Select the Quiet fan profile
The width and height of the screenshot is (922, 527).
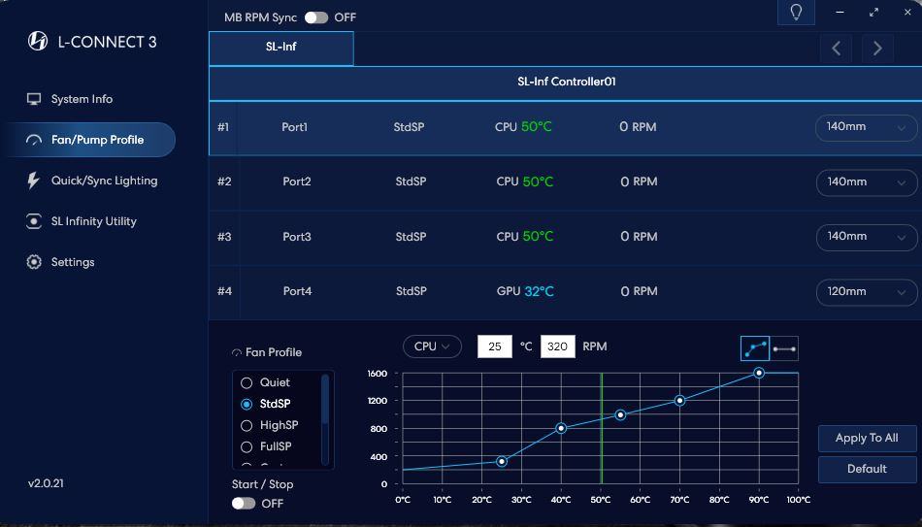pyautogui.click(x=247, y=383)
